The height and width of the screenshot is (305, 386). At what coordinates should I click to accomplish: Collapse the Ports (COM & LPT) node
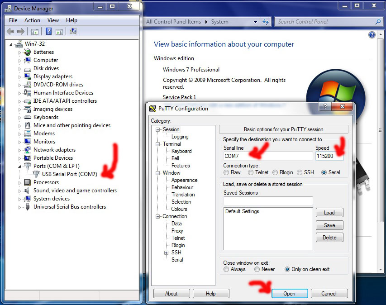point(19,167)
